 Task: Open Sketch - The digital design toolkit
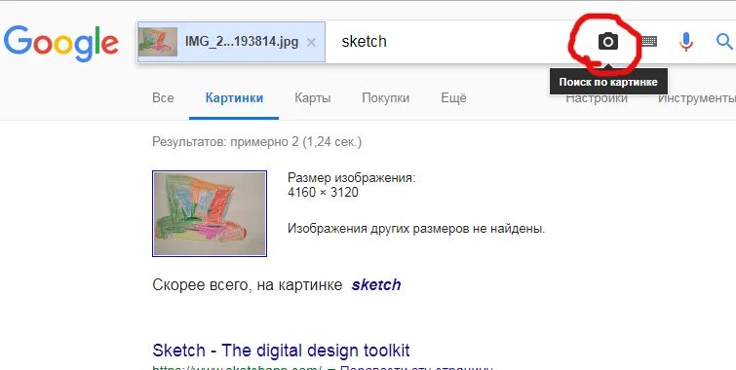tap(281, 351)
